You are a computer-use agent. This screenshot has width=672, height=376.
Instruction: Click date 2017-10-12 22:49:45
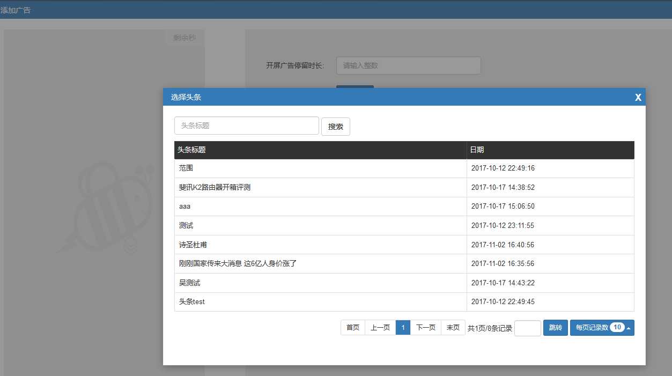(503, 302)
